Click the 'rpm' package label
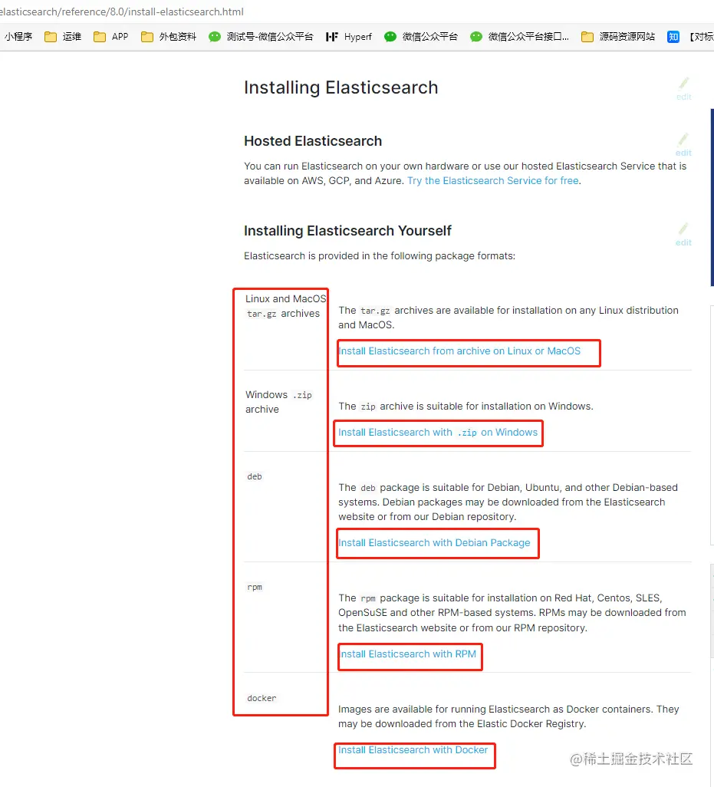Screen dimensions: 714x787 pyautogui.click(x=255, y=587)
